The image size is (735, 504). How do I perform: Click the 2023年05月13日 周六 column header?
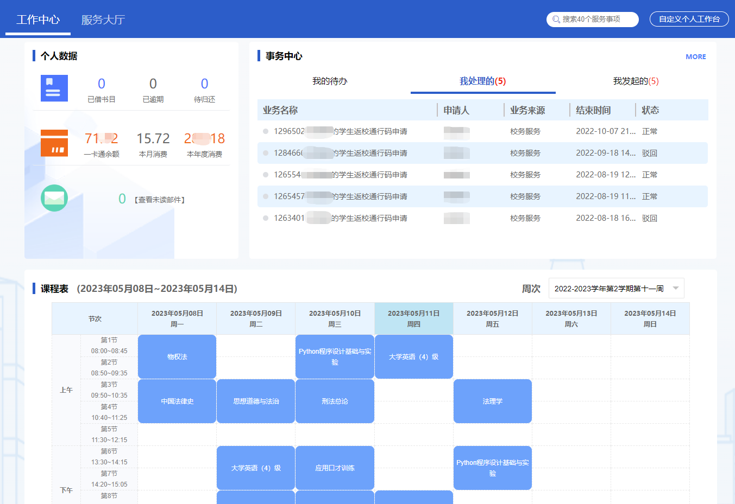coord(571,318)
